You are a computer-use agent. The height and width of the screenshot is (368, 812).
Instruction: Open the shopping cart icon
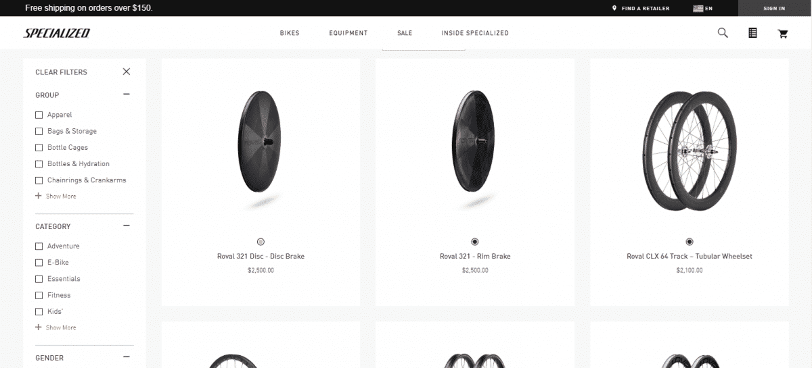(x=783, y=33)
